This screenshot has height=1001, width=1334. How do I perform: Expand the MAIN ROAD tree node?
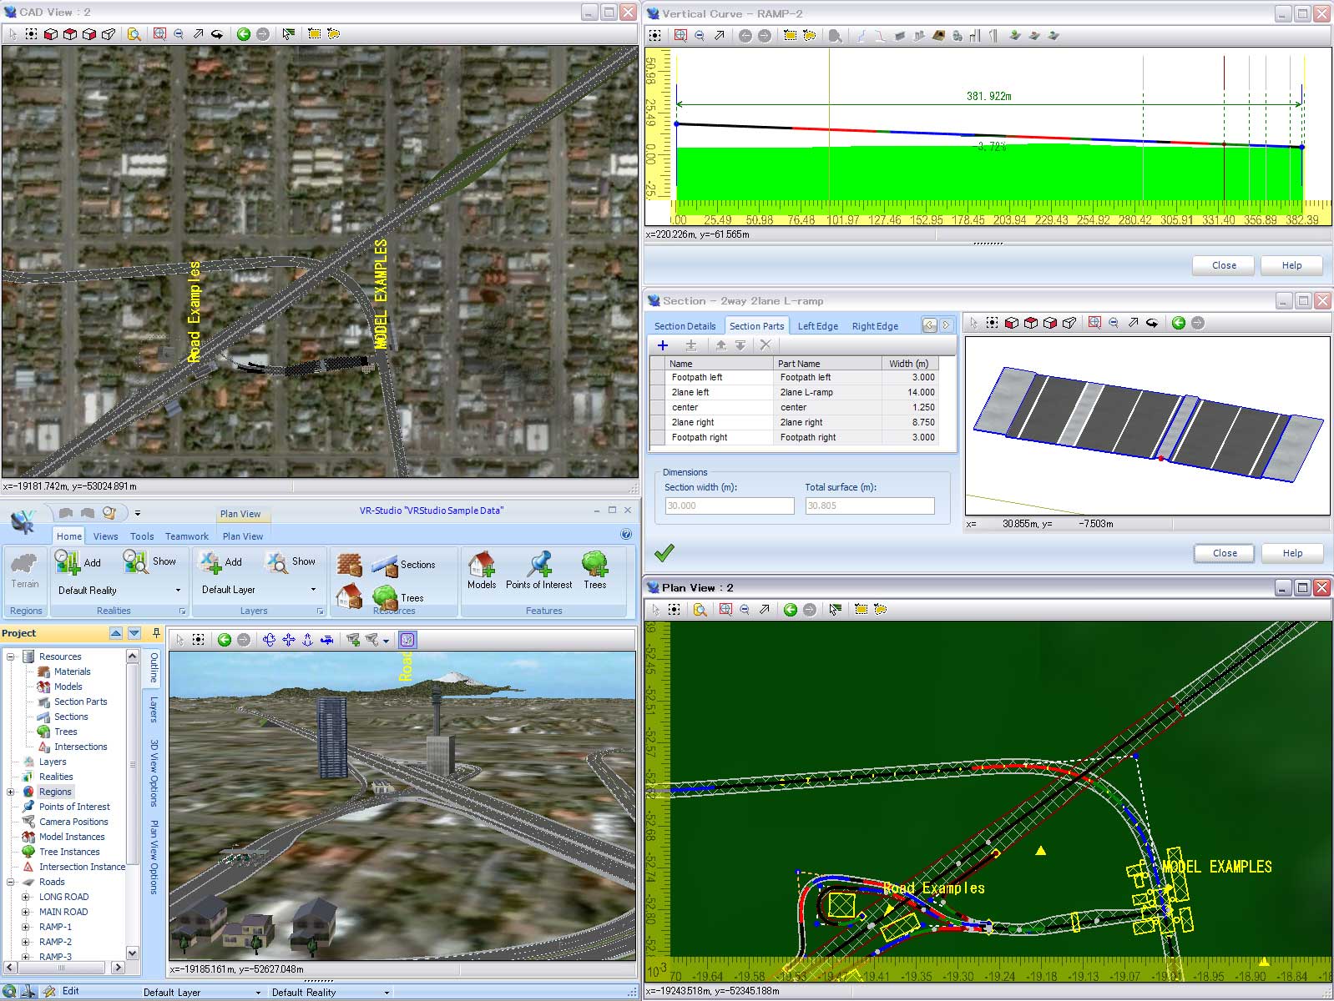pos(26,912)
